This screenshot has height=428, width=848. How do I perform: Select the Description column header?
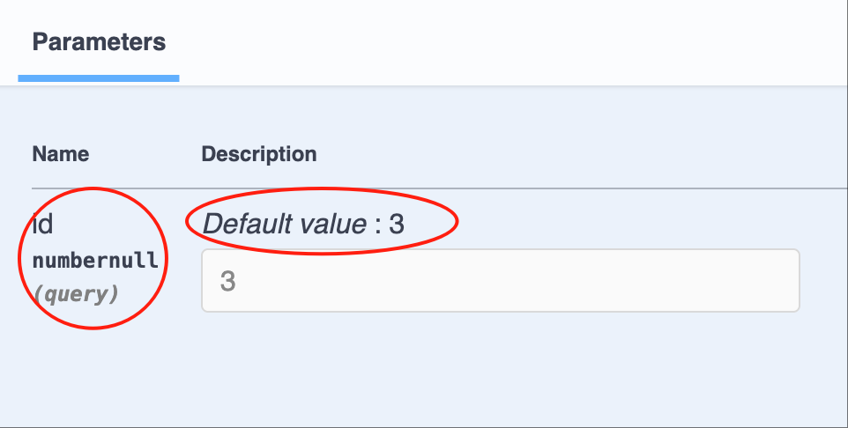point(259,154)
